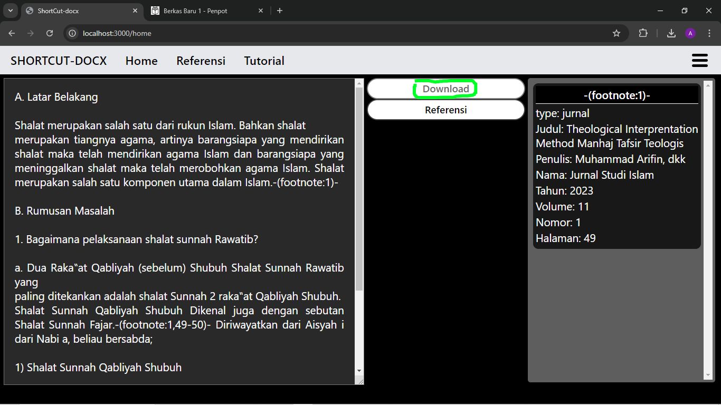Click the editor vertical scrollbar thumb

pyautogui.click(x=359, y=189)
